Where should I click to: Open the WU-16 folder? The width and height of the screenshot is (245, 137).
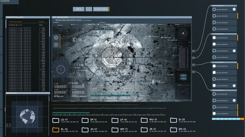pos(144,120)
